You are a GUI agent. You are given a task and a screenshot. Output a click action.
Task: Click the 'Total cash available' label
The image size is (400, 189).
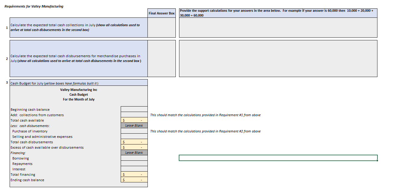27,120
